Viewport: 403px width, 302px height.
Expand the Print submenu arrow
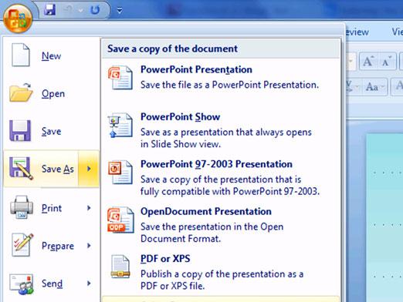coord(89,208)
